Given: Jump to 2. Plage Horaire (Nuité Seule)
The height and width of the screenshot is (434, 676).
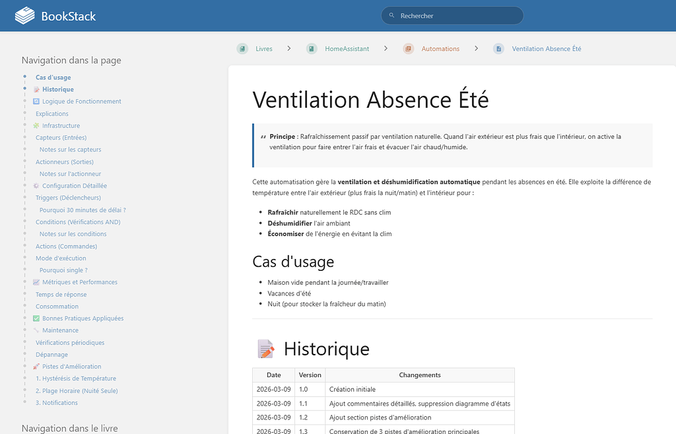Looking at the screenshot, I should pos(77,391).
